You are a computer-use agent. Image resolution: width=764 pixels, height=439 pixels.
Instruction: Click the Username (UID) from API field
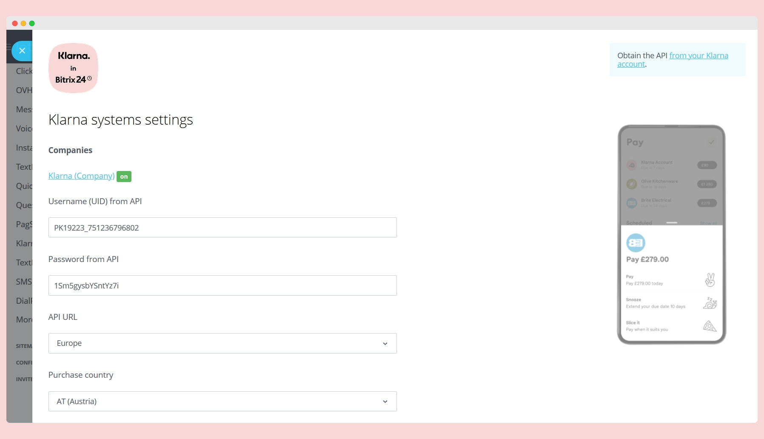click(x=222, y=228)
